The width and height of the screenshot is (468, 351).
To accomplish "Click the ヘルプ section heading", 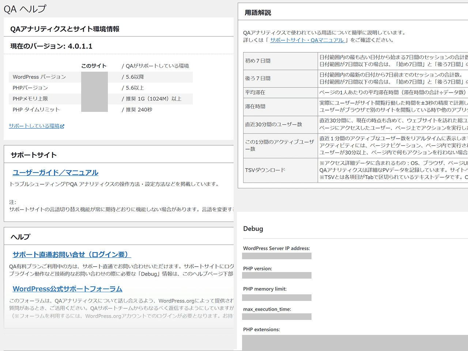I will click(x=20, y=237).
